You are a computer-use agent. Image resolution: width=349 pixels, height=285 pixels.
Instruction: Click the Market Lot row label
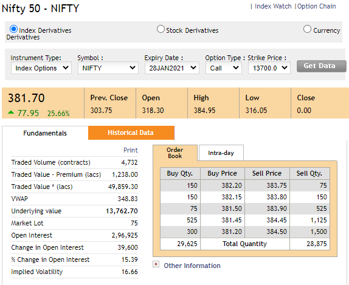(x=27, y=223)
